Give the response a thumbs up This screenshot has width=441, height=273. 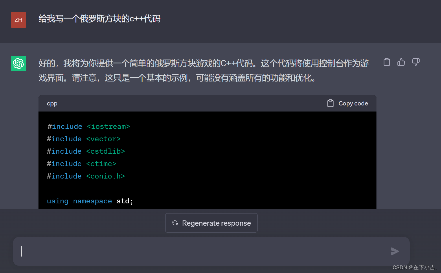click(x=401, y=62)
